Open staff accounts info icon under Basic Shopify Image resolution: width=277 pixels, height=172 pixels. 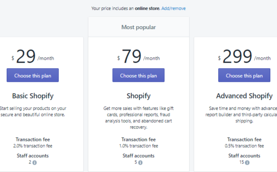pyautogui.click(x=34, y=162)
